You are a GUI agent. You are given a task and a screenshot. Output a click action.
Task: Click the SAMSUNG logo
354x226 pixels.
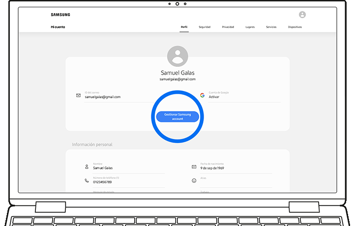(60, 15)
